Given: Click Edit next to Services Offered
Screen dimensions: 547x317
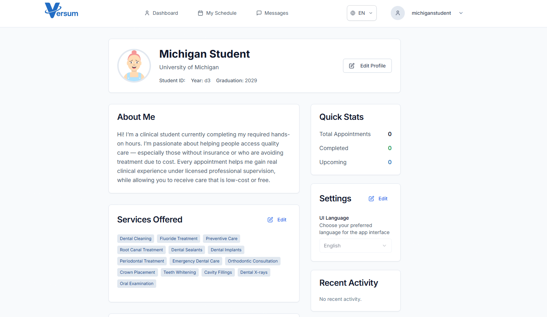Looking at the screenshot, I should coord(277,219).
